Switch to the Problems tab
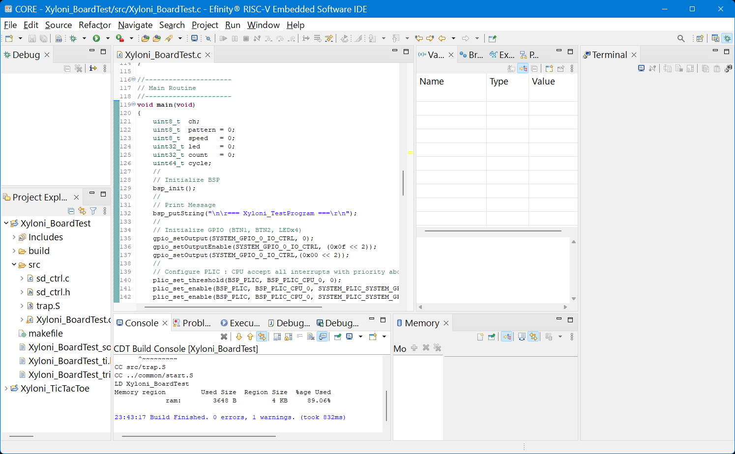735x454 pixels. point(192,323)
